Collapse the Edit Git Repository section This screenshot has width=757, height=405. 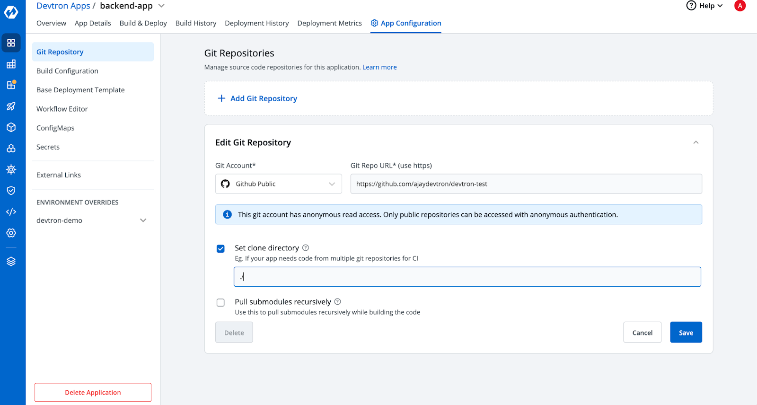click(x=696, y=142)
